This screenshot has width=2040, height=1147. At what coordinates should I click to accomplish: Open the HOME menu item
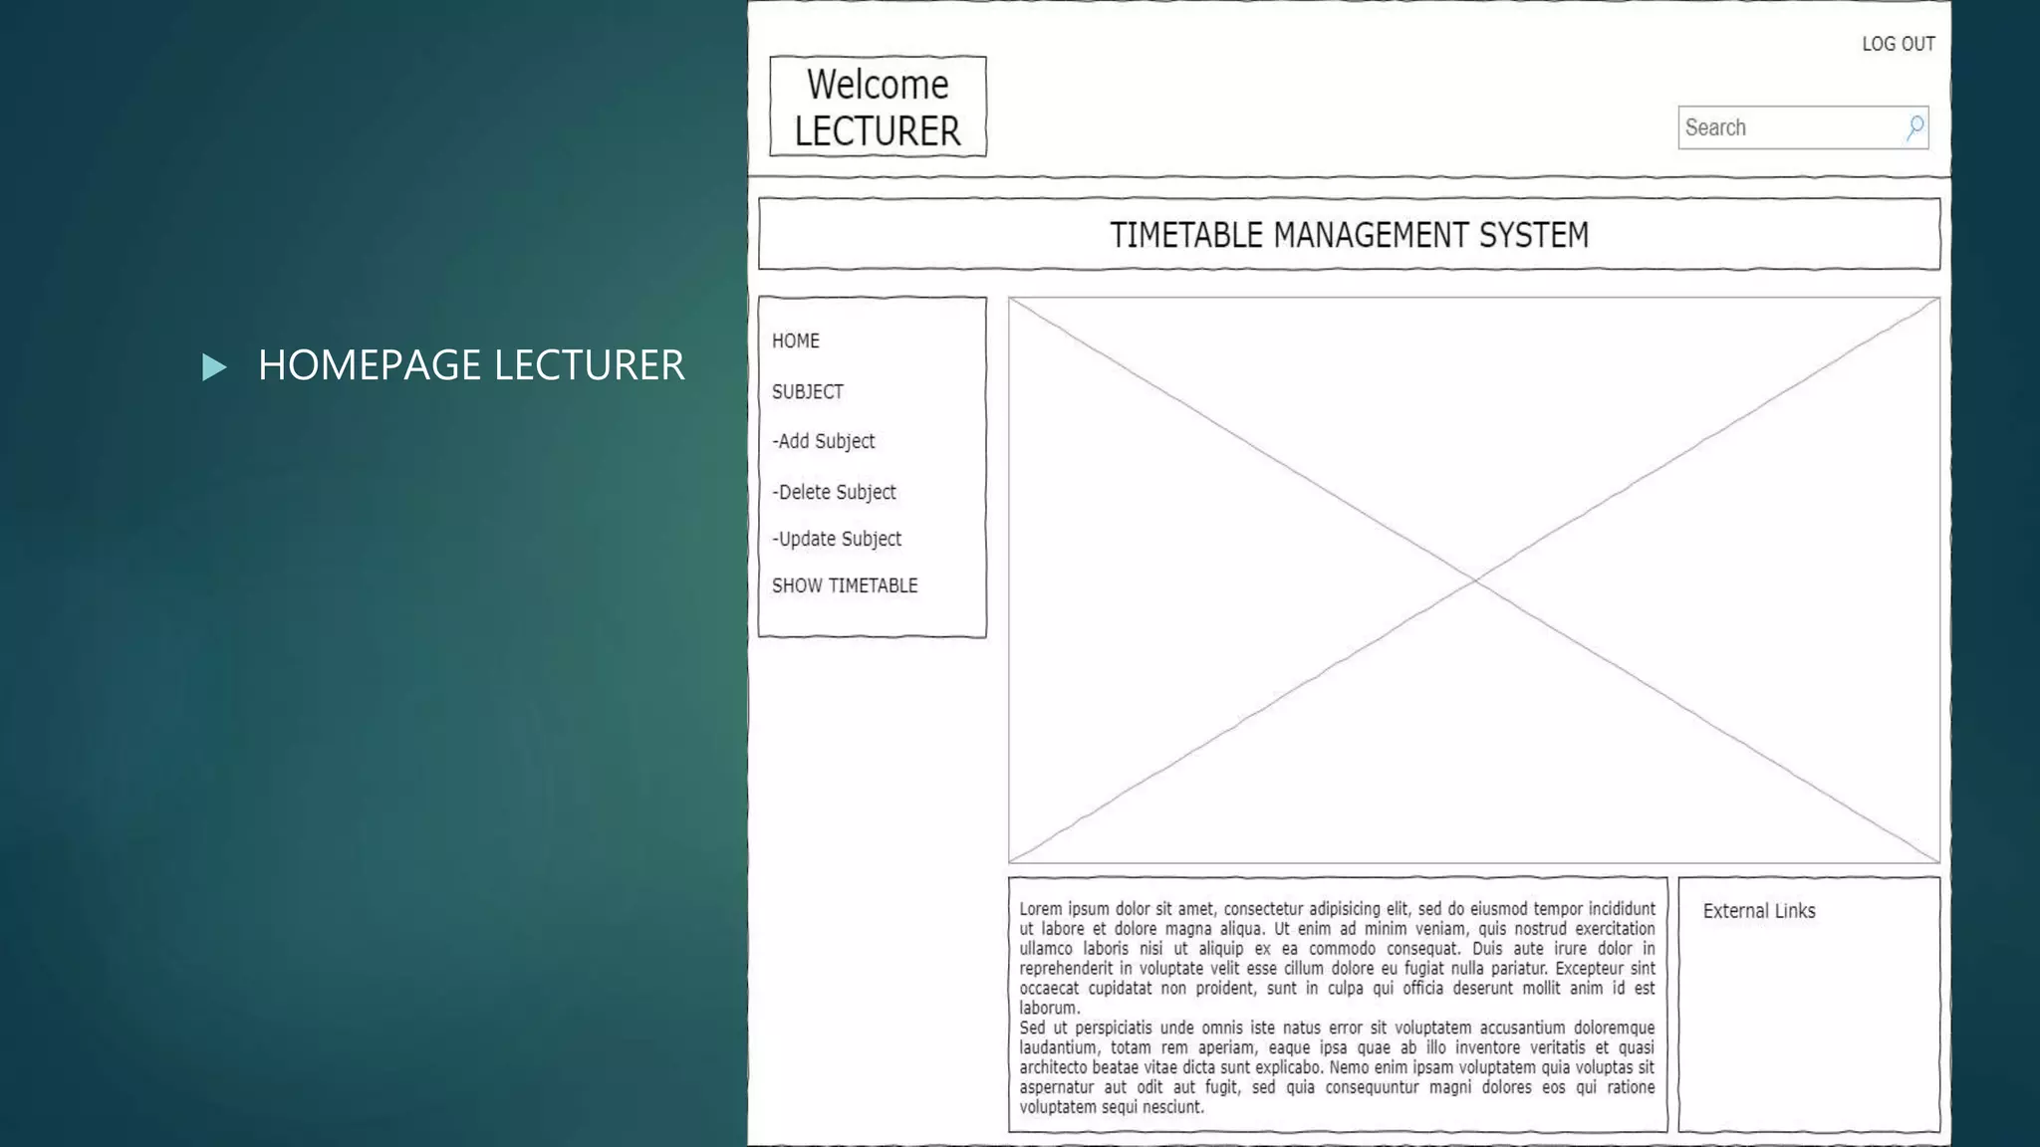pyautogui.click(x=796, y=341)
